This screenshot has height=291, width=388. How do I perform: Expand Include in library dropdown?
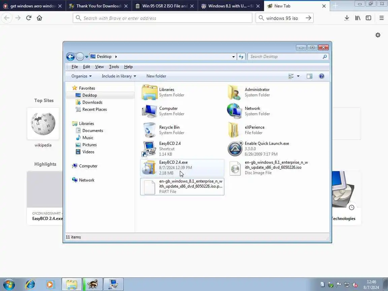[x=119, y=76]
